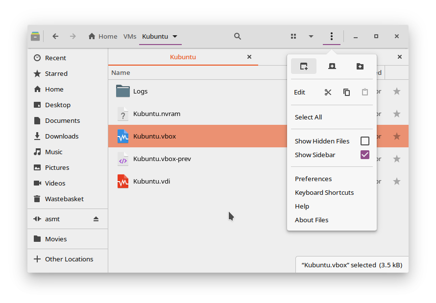Click New Tab icon in popup menu
This screenshot has width=436, height=303.
point(332,66)
